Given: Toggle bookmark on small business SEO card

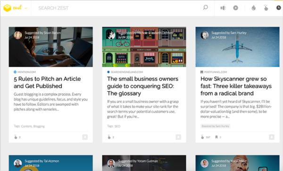Looking at the screenshot, I should pyautogui.click(x=178, y=137).
